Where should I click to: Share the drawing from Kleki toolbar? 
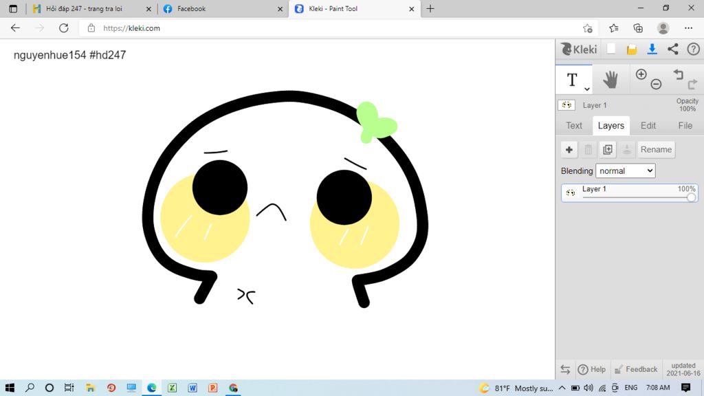672,49
